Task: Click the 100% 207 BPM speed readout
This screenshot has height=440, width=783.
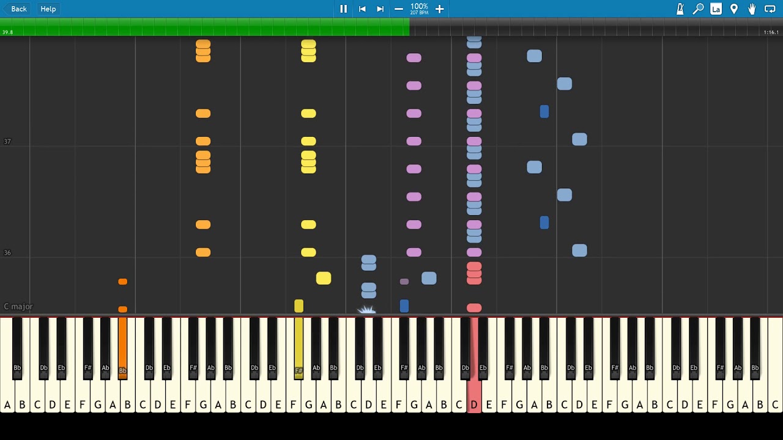Action: tap(419, 9)
